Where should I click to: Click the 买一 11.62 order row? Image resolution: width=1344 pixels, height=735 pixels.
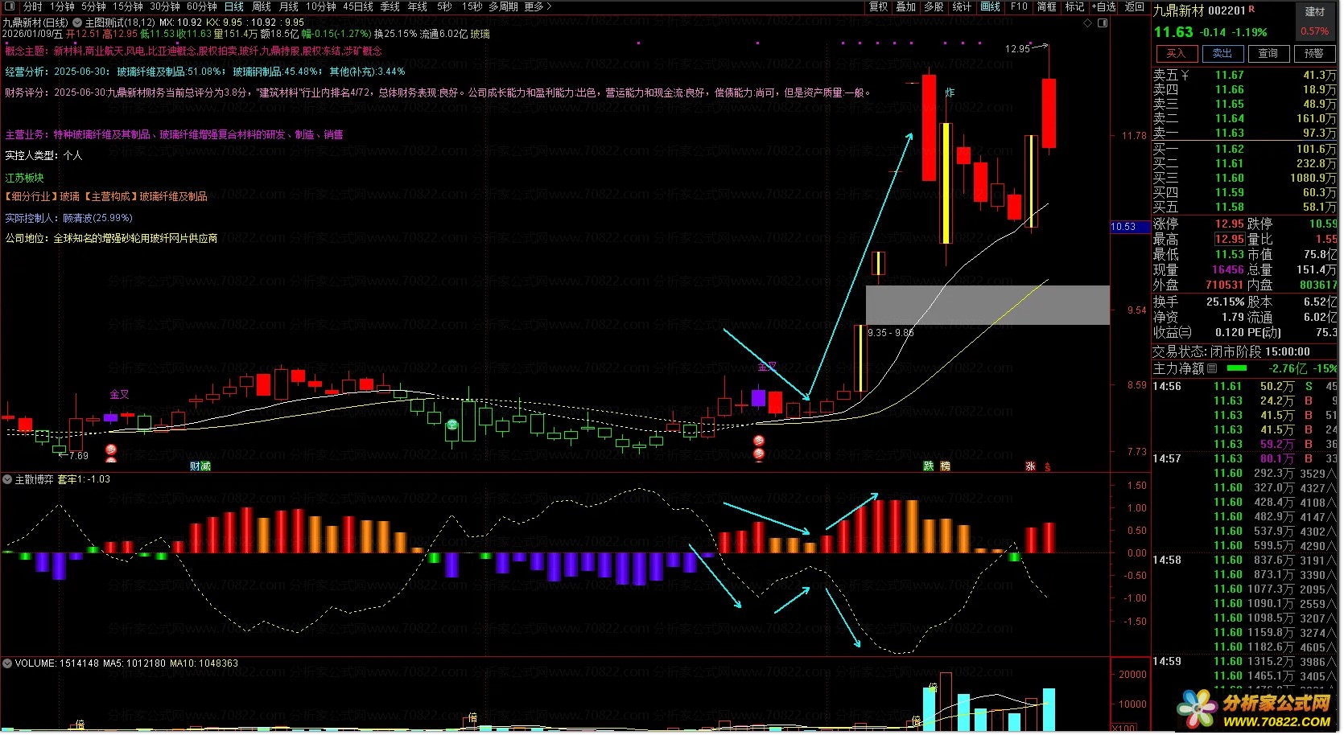coord(1244,149)
